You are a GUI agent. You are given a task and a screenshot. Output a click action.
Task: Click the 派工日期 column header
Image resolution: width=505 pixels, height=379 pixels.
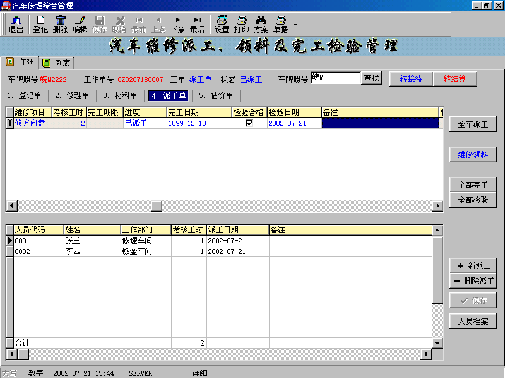point(238,230)
